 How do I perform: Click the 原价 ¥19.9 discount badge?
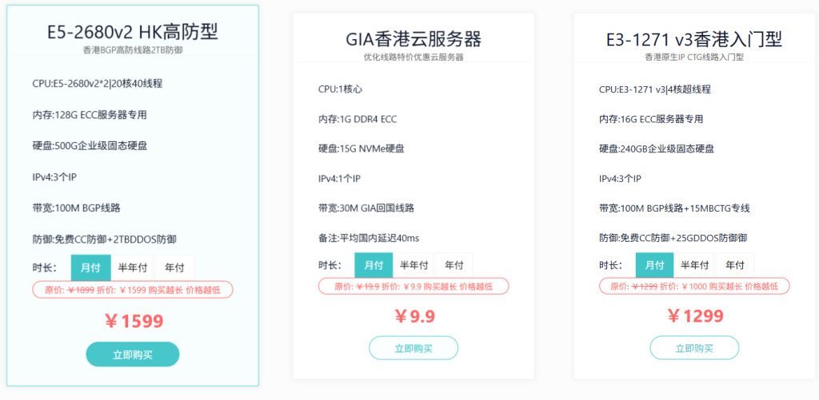413,286
